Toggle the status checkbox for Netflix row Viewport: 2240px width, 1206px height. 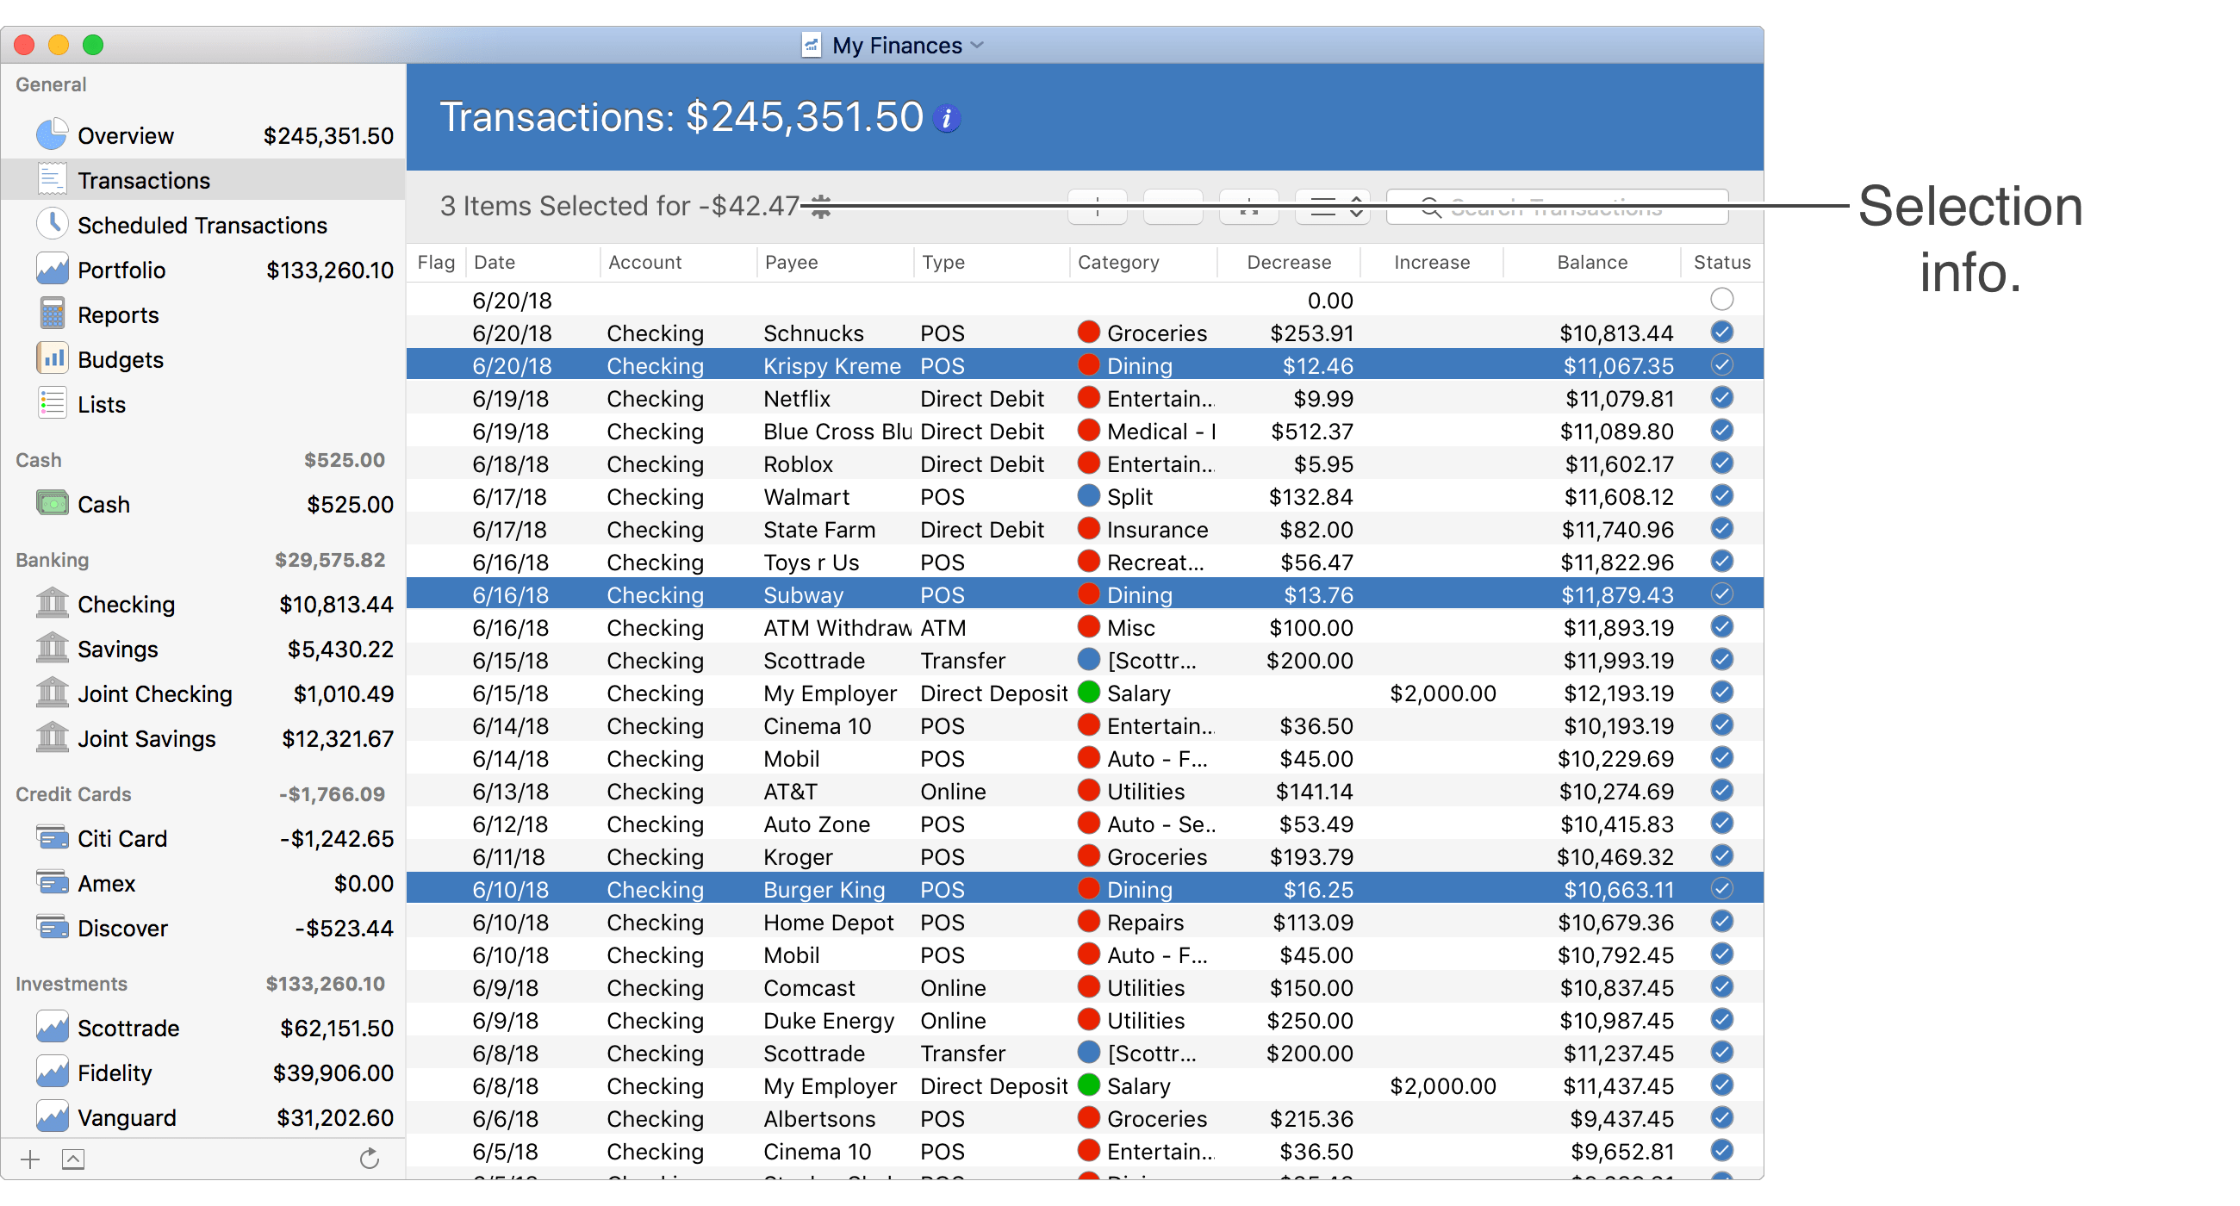(x=1721, y=400)
